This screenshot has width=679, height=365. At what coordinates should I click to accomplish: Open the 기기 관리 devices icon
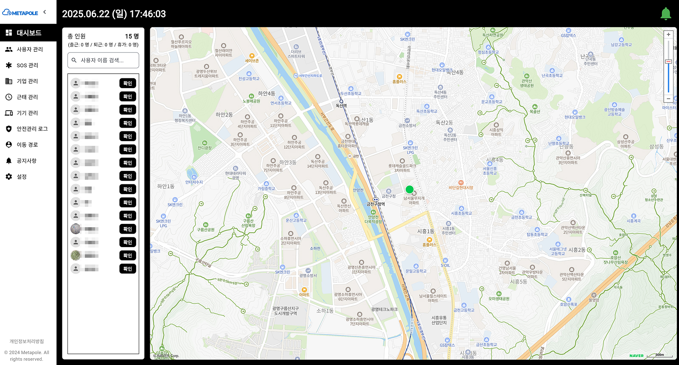(8, 113)
